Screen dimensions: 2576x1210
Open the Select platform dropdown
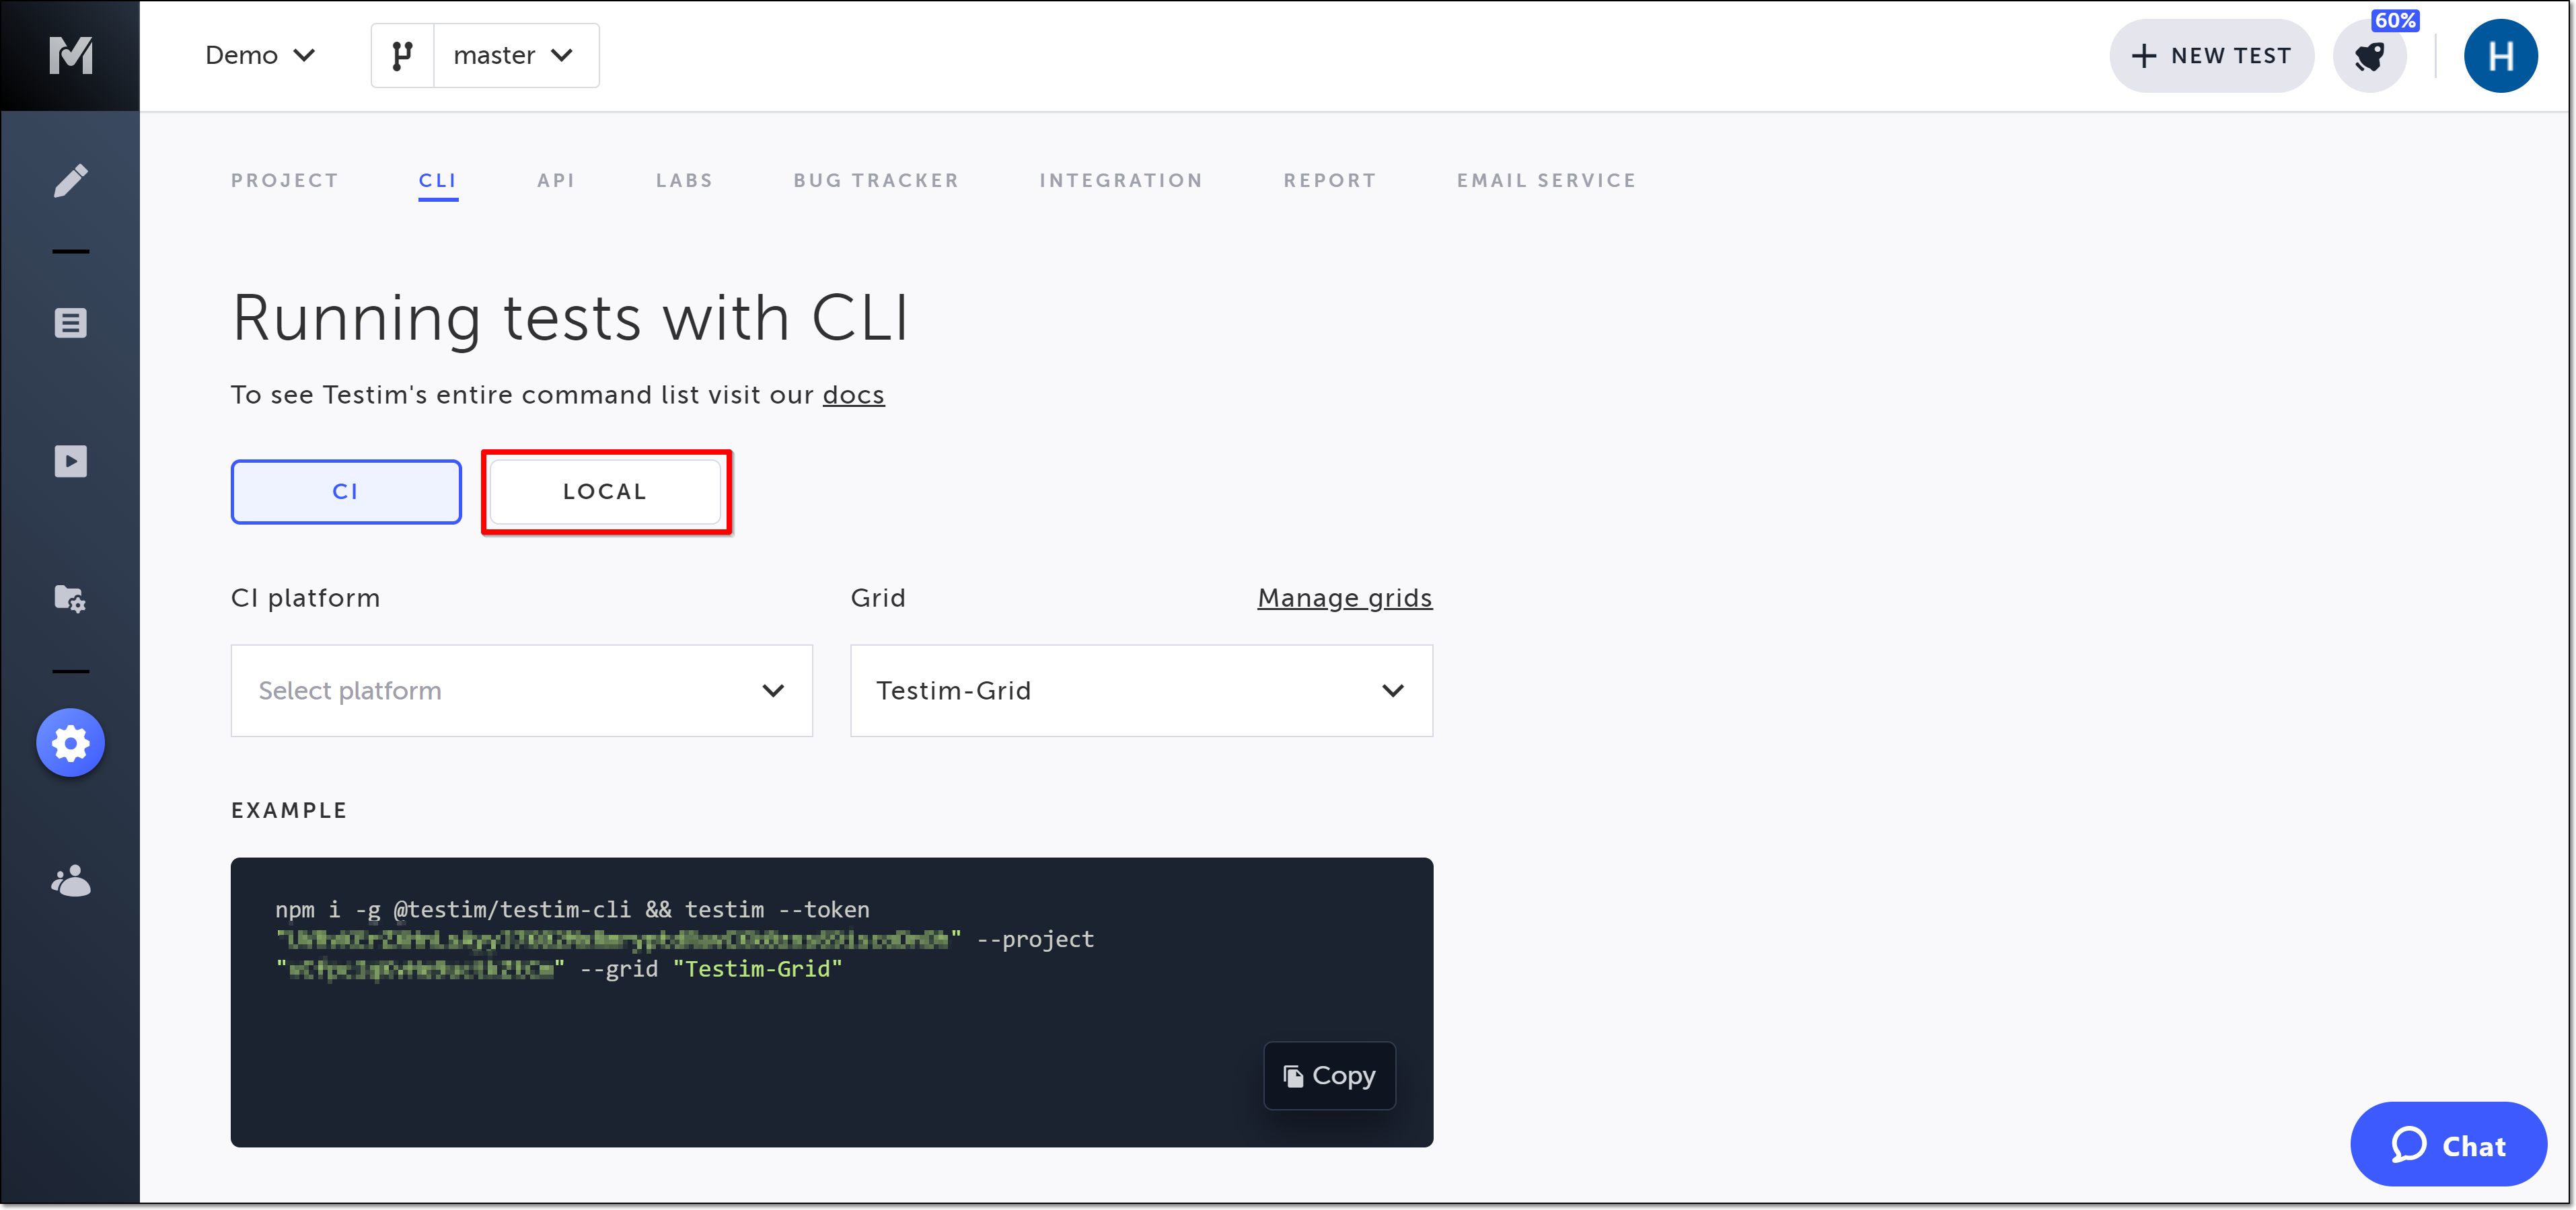click(x=521, y=691)
